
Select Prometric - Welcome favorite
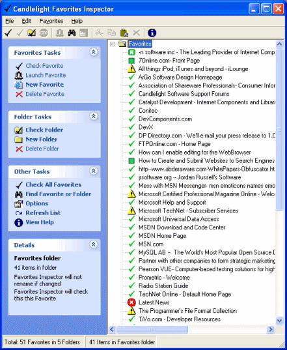(x=164, y=278)
